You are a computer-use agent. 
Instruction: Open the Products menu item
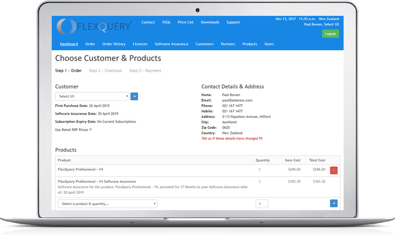pos(250,44)
